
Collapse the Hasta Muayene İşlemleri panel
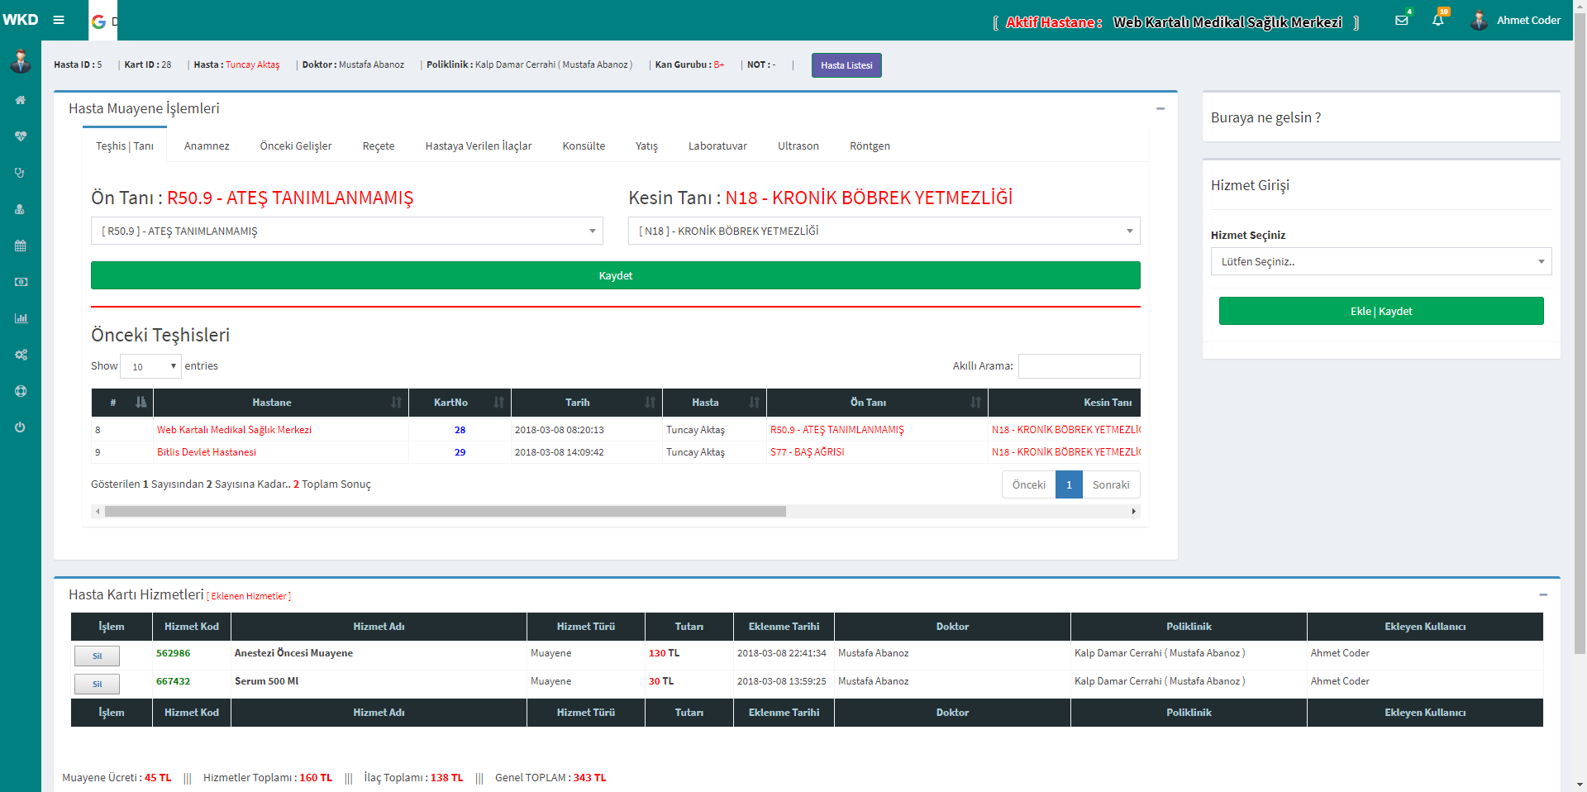click(x=1160, y=108)
